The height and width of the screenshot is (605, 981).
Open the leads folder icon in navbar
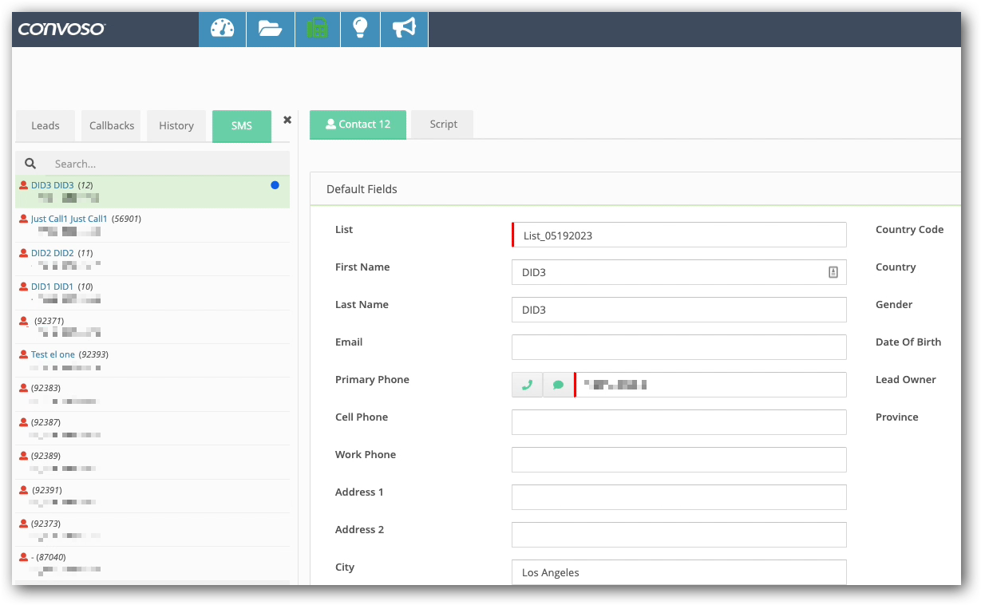(x=270, y=28)
